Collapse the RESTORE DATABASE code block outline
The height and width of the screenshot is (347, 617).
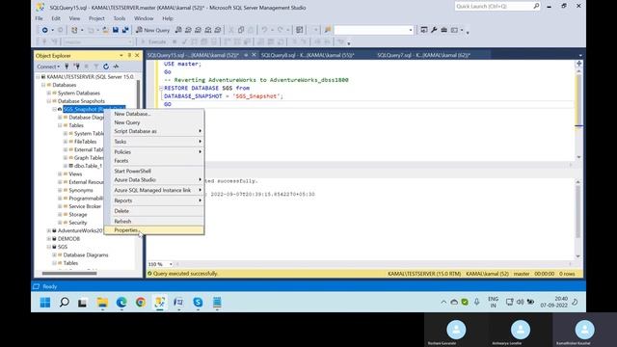[x=161, y=88]
